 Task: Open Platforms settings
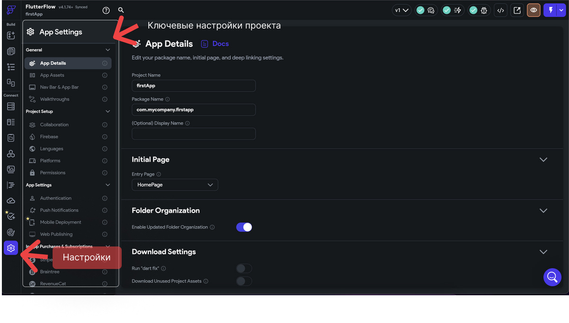68,161
